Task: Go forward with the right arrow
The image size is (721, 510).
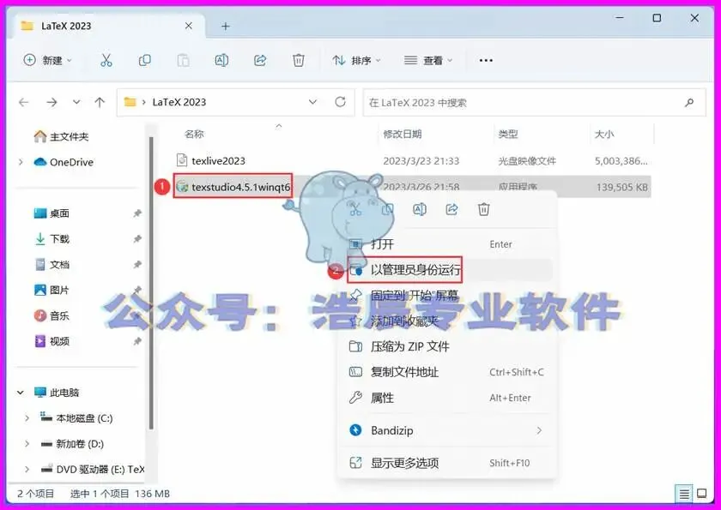Action: [52, 102]
